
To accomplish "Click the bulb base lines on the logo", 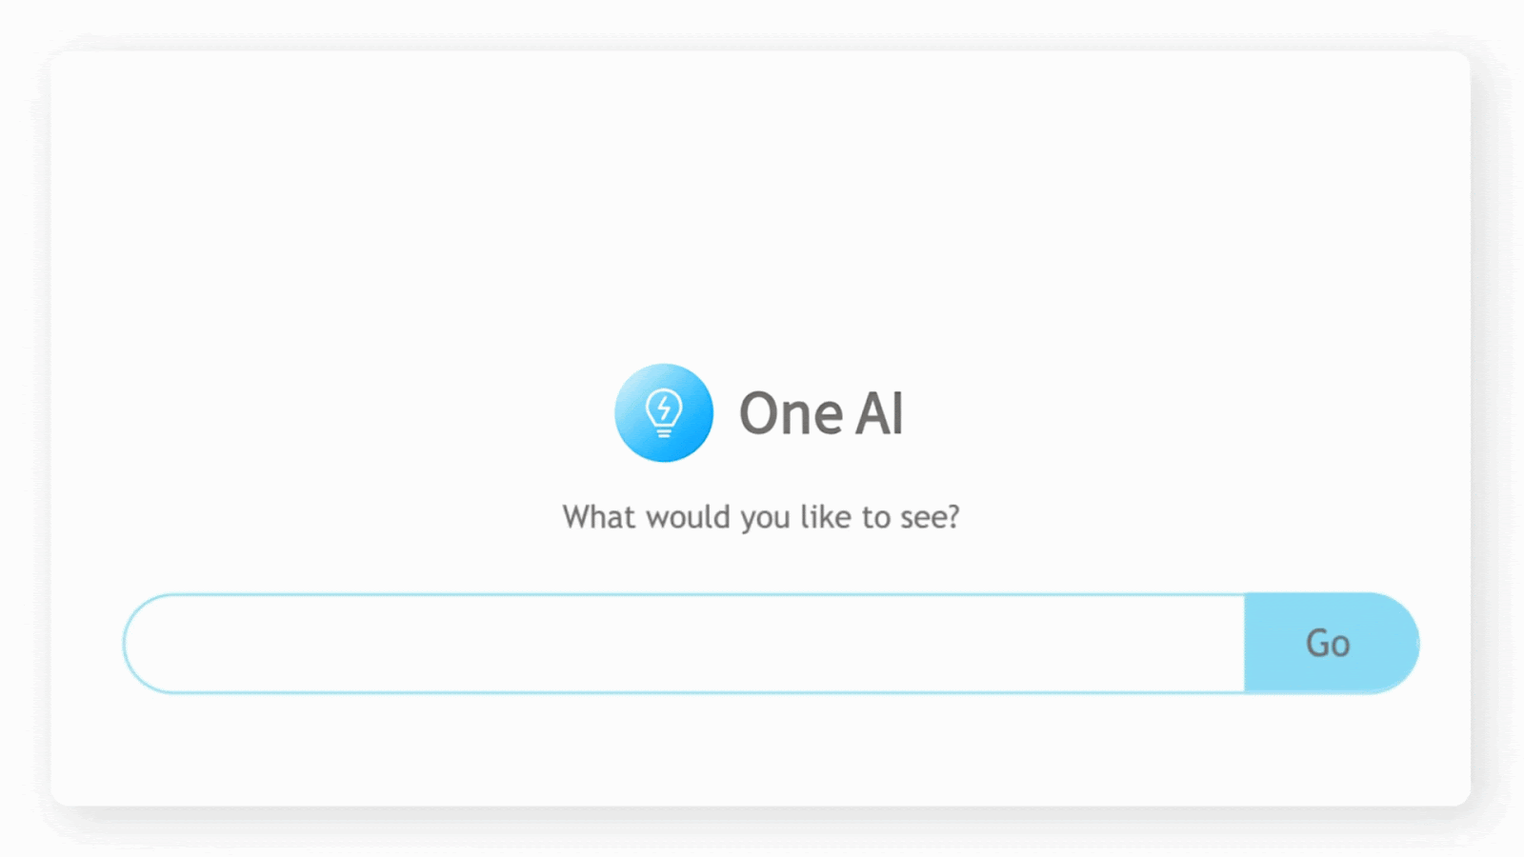I will tap(664, 432).
